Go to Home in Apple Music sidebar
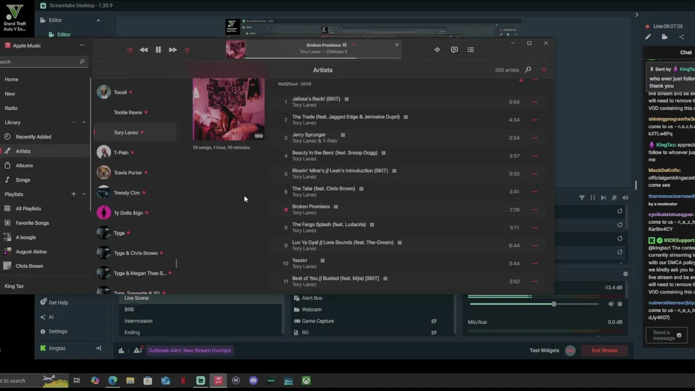695x391 pixels. tap(11, 79)
